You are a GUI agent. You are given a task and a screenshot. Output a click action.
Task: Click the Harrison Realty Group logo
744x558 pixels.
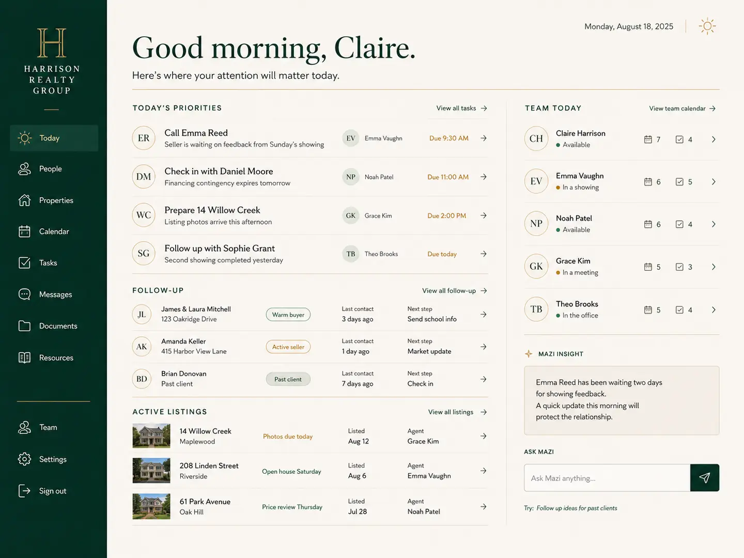tap(52, 61)
